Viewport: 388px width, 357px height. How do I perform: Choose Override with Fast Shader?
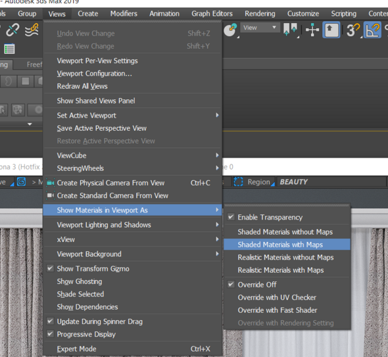[287, 310]
